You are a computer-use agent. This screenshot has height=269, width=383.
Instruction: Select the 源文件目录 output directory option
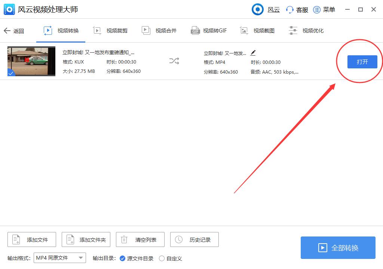click(x=122, y=258)
